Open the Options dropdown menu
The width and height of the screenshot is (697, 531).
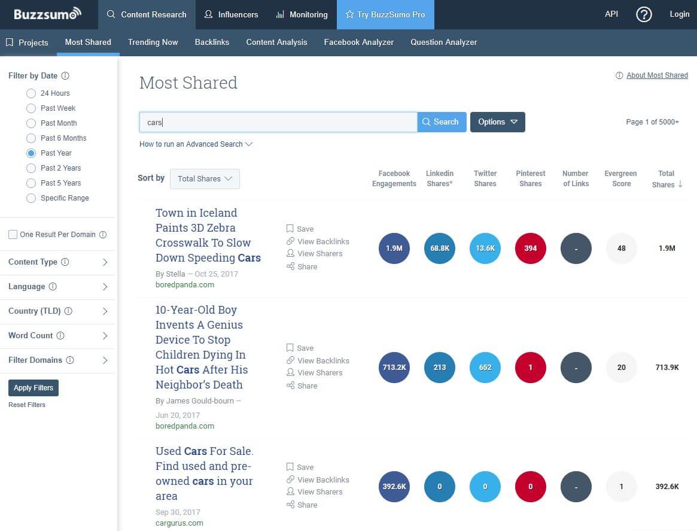point(497,122)
